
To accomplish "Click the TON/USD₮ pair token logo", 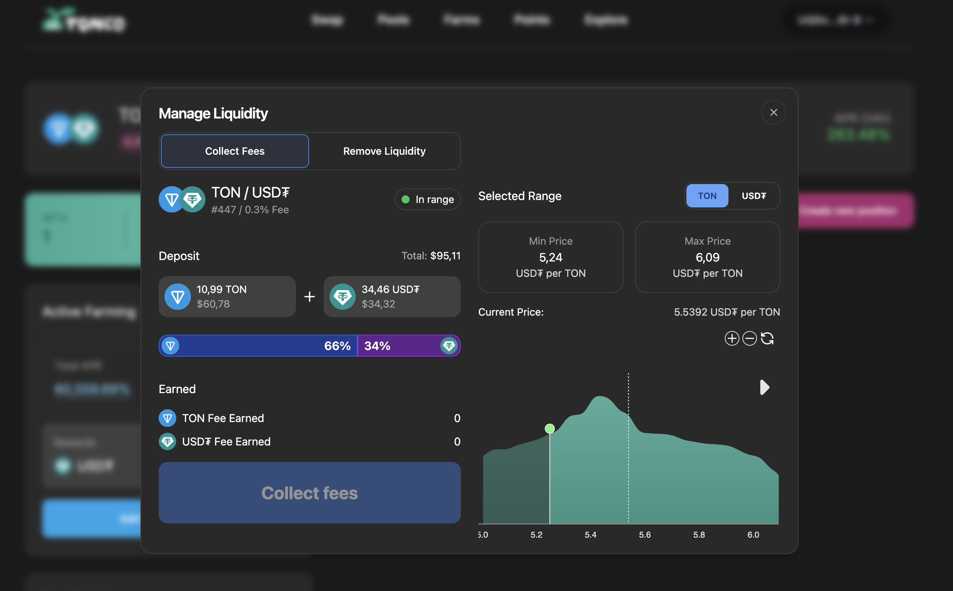I will (x=182, y=200).
